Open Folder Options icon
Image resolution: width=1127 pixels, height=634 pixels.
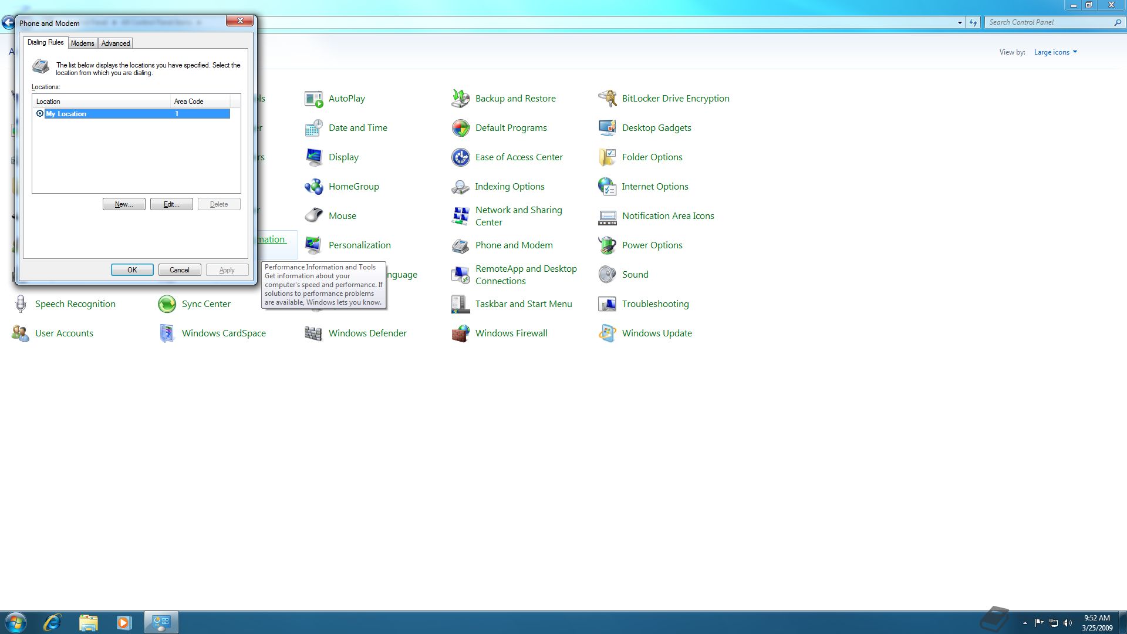[x=607, y=157]
